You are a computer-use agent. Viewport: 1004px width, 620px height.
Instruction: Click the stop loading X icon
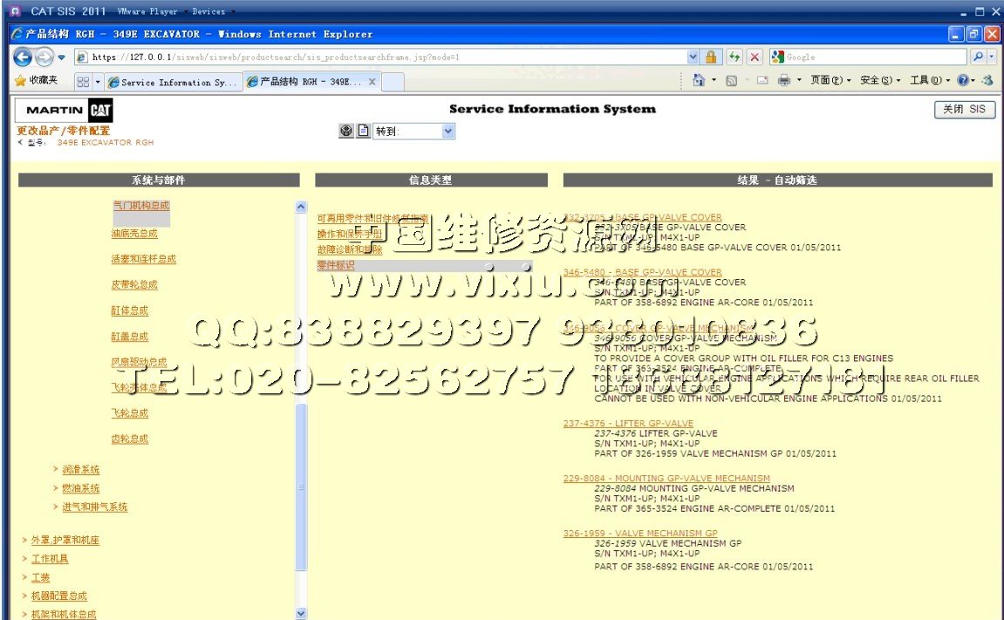pos(755,58)
